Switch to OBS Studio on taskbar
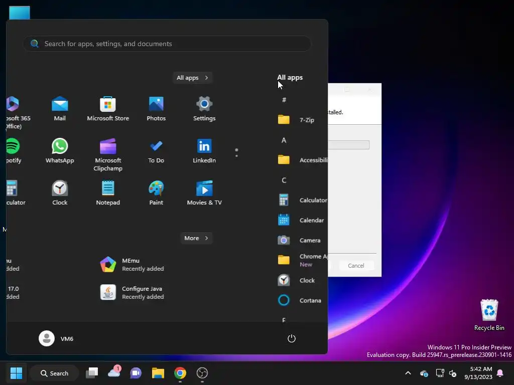The height and width of the screenshot is (385, 514). [202, 373]
